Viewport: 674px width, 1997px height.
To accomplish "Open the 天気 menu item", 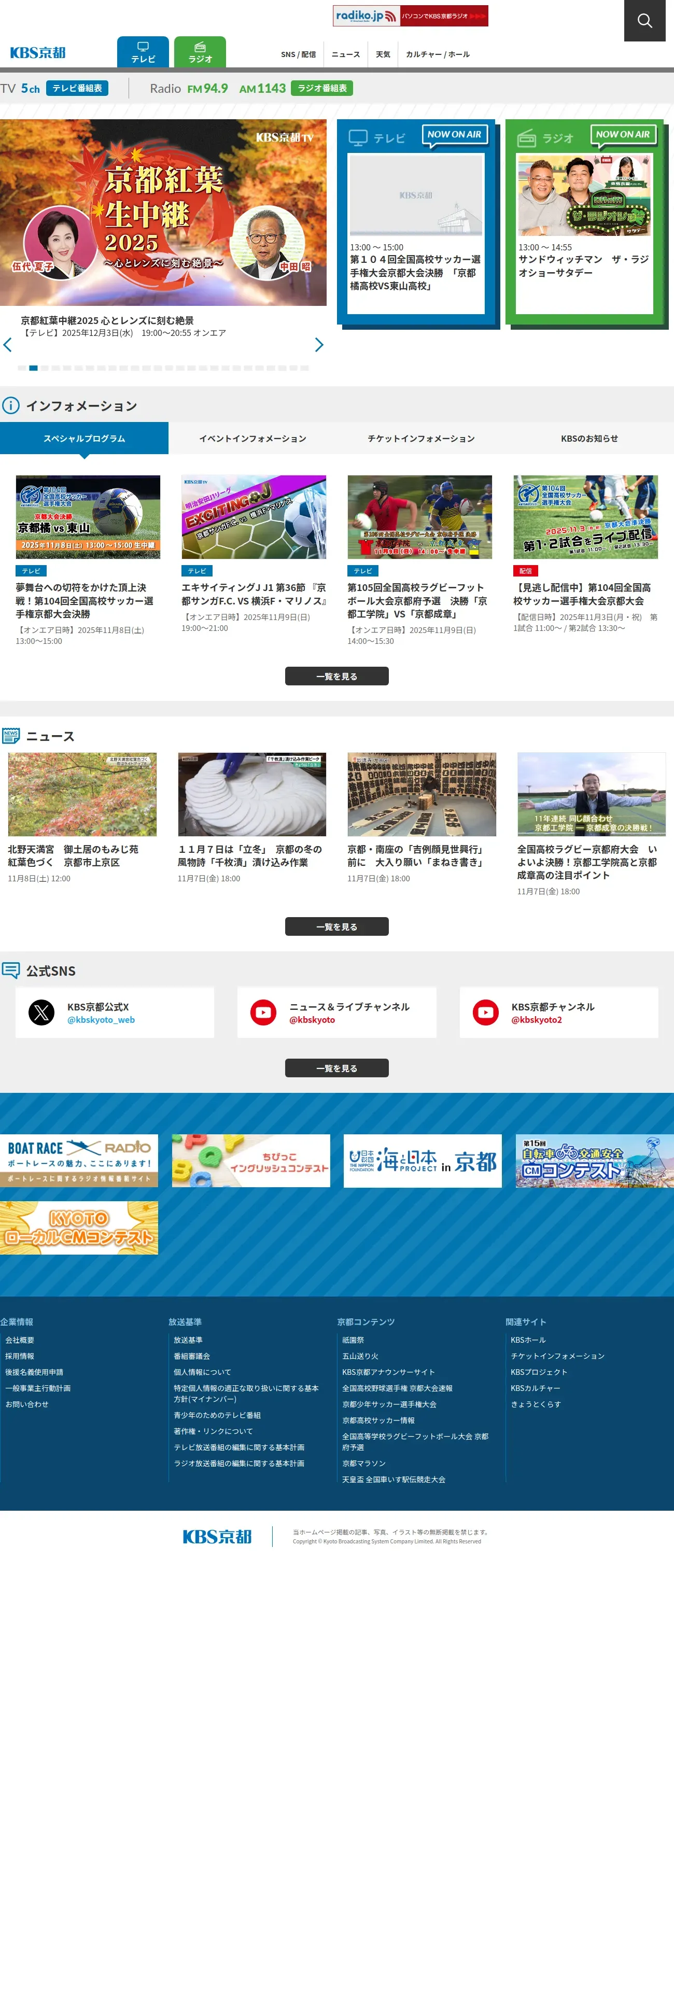I will [x=383, y=54].
